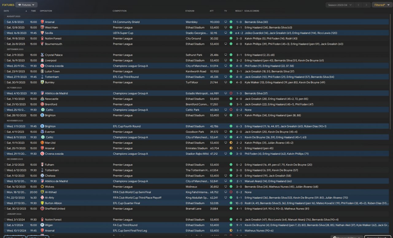Sort by the Competition column header
The width and height of the screenshot is (393, 238).
(x=120, y=11)
